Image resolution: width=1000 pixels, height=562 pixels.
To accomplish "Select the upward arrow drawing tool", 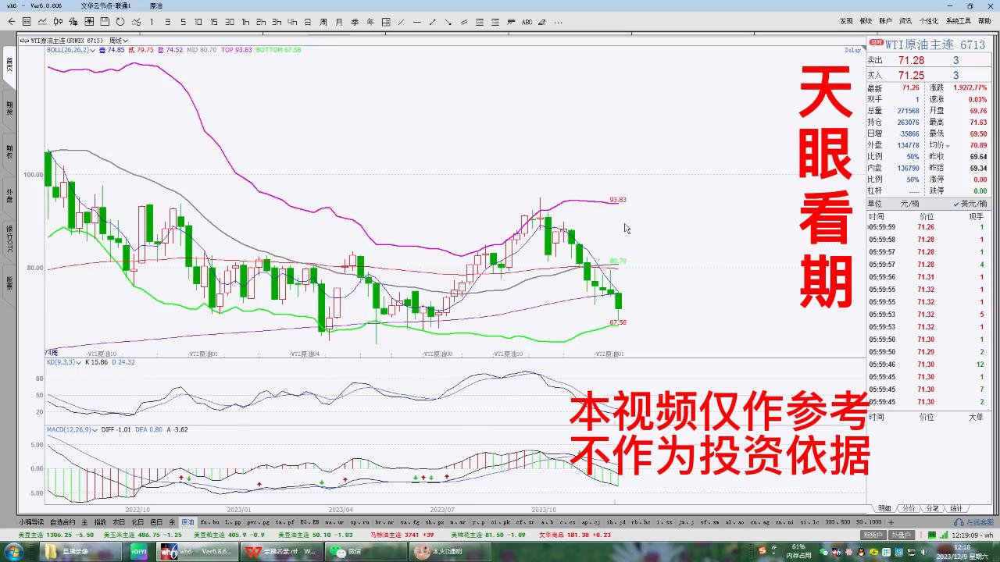I will (x=433, y=22).
